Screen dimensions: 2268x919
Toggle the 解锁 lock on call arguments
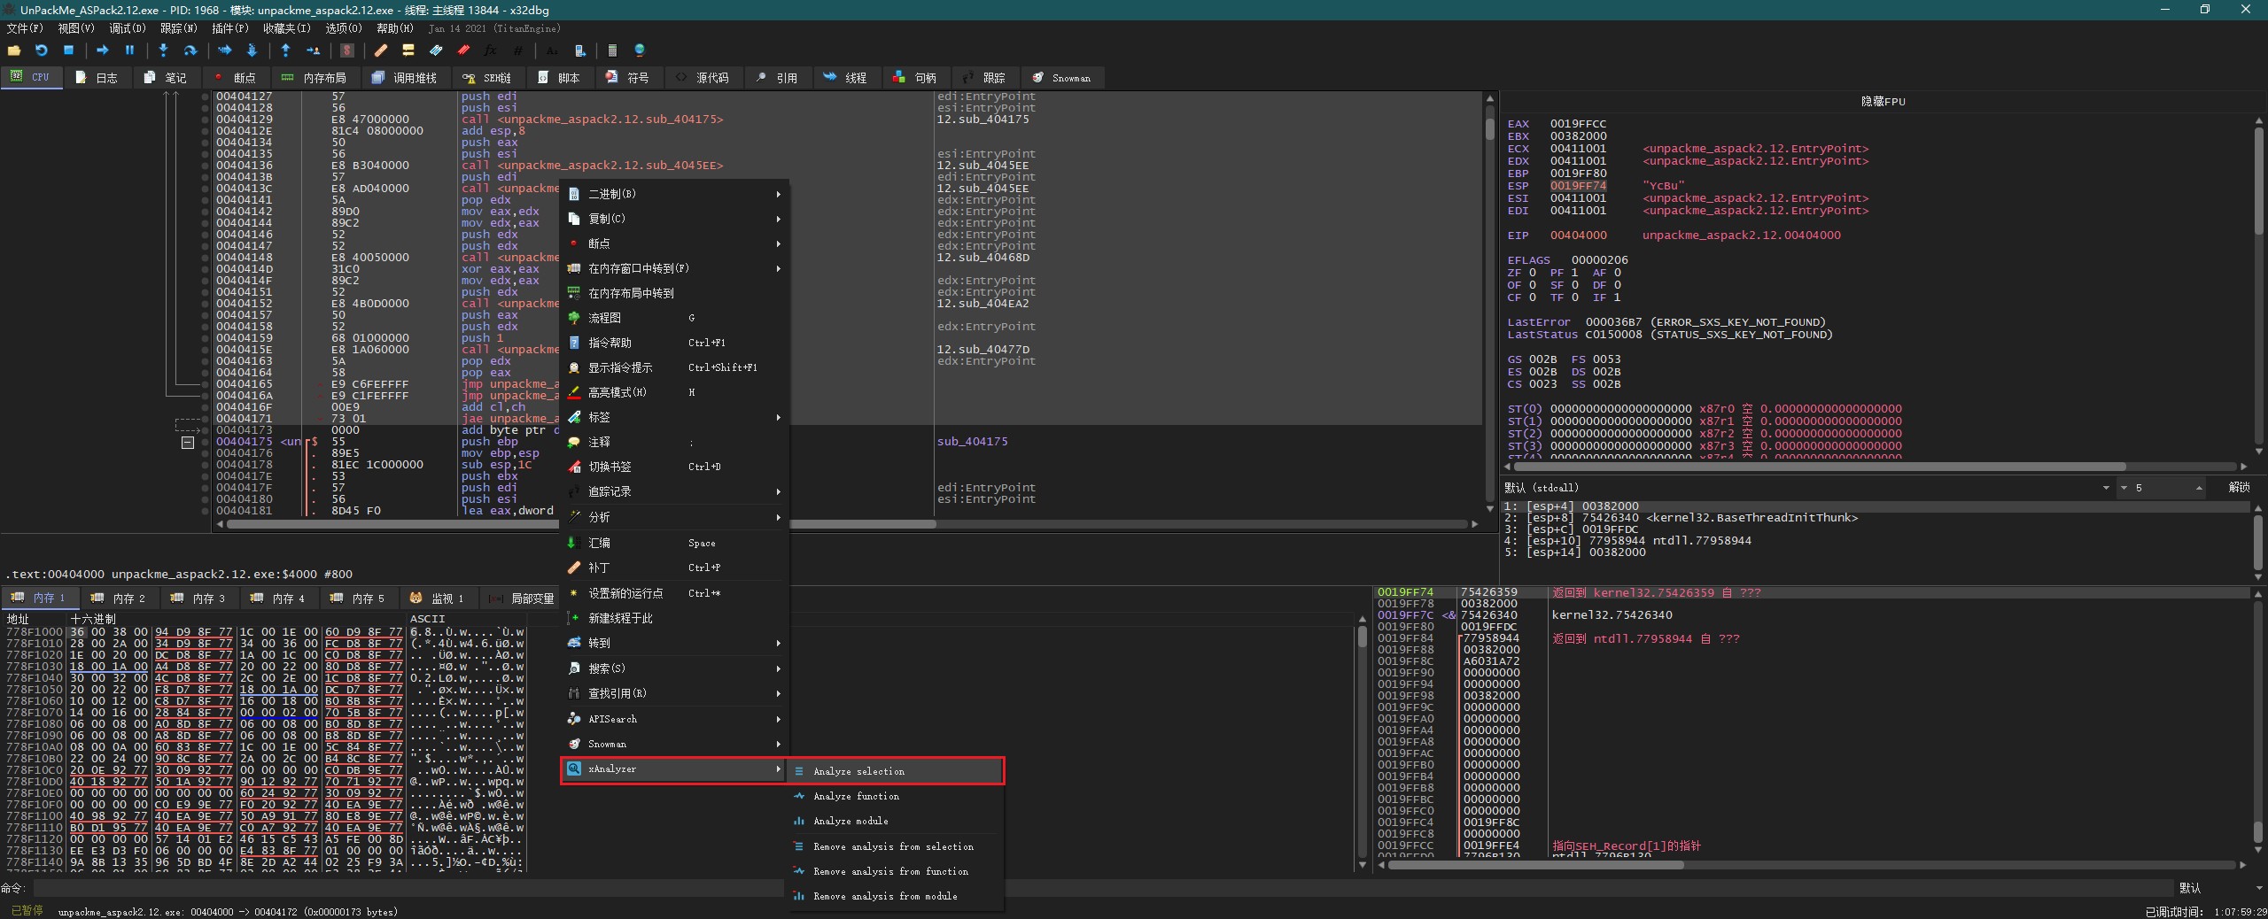tap(2239, 487)
